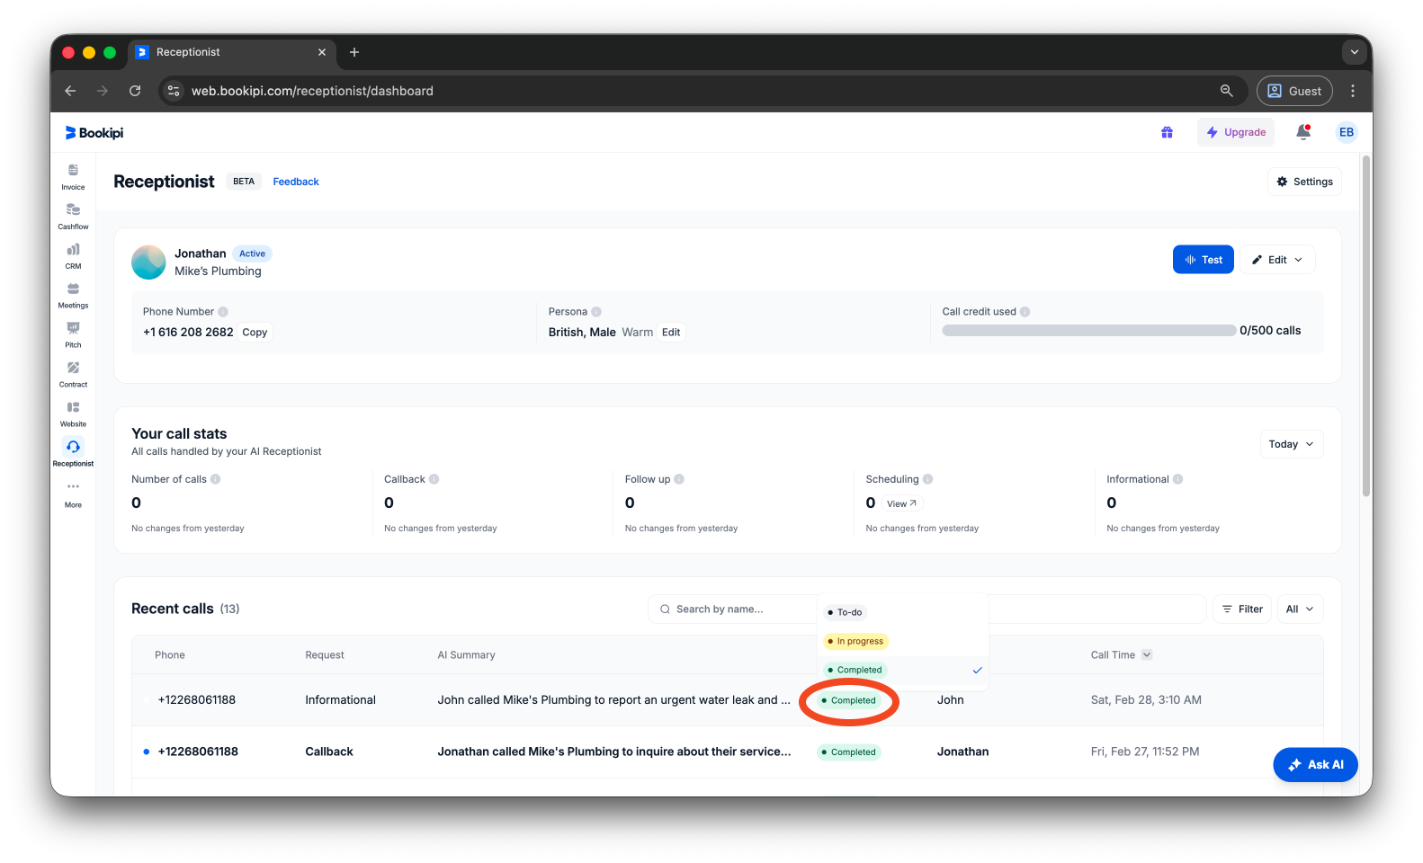Click the AI Summary column header
The width and height of the screenshot is (1423, 863).
(x=466, y=655)
